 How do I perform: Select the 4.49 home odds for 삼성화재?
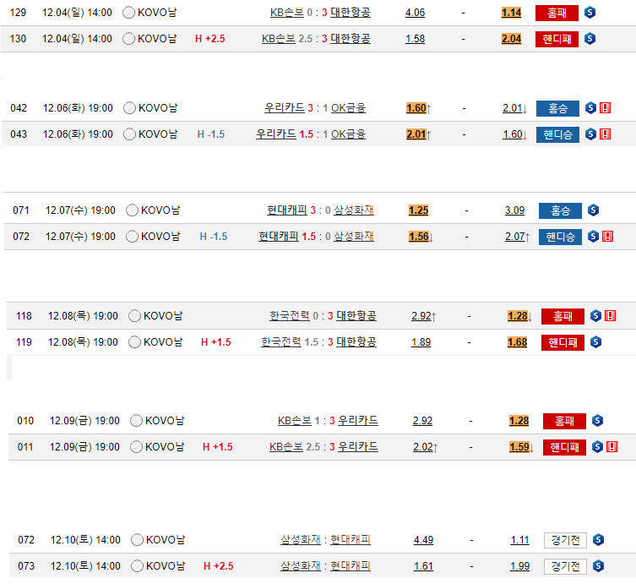[423, 539]
